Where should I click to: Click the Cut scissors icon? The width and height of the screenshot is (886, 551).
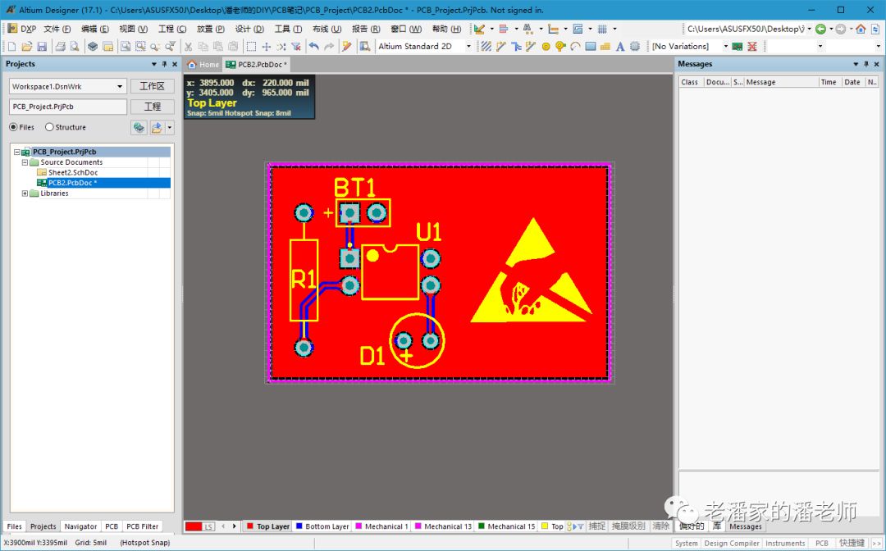click(188, 47)
